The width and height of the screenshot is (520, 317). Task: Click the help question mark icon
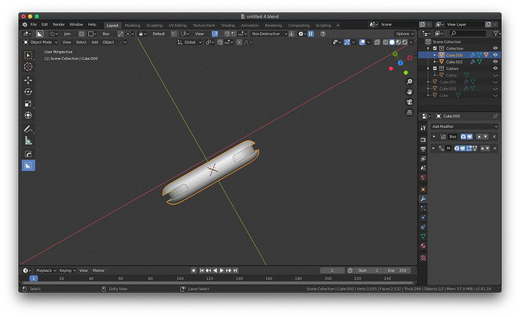[323, 34]
